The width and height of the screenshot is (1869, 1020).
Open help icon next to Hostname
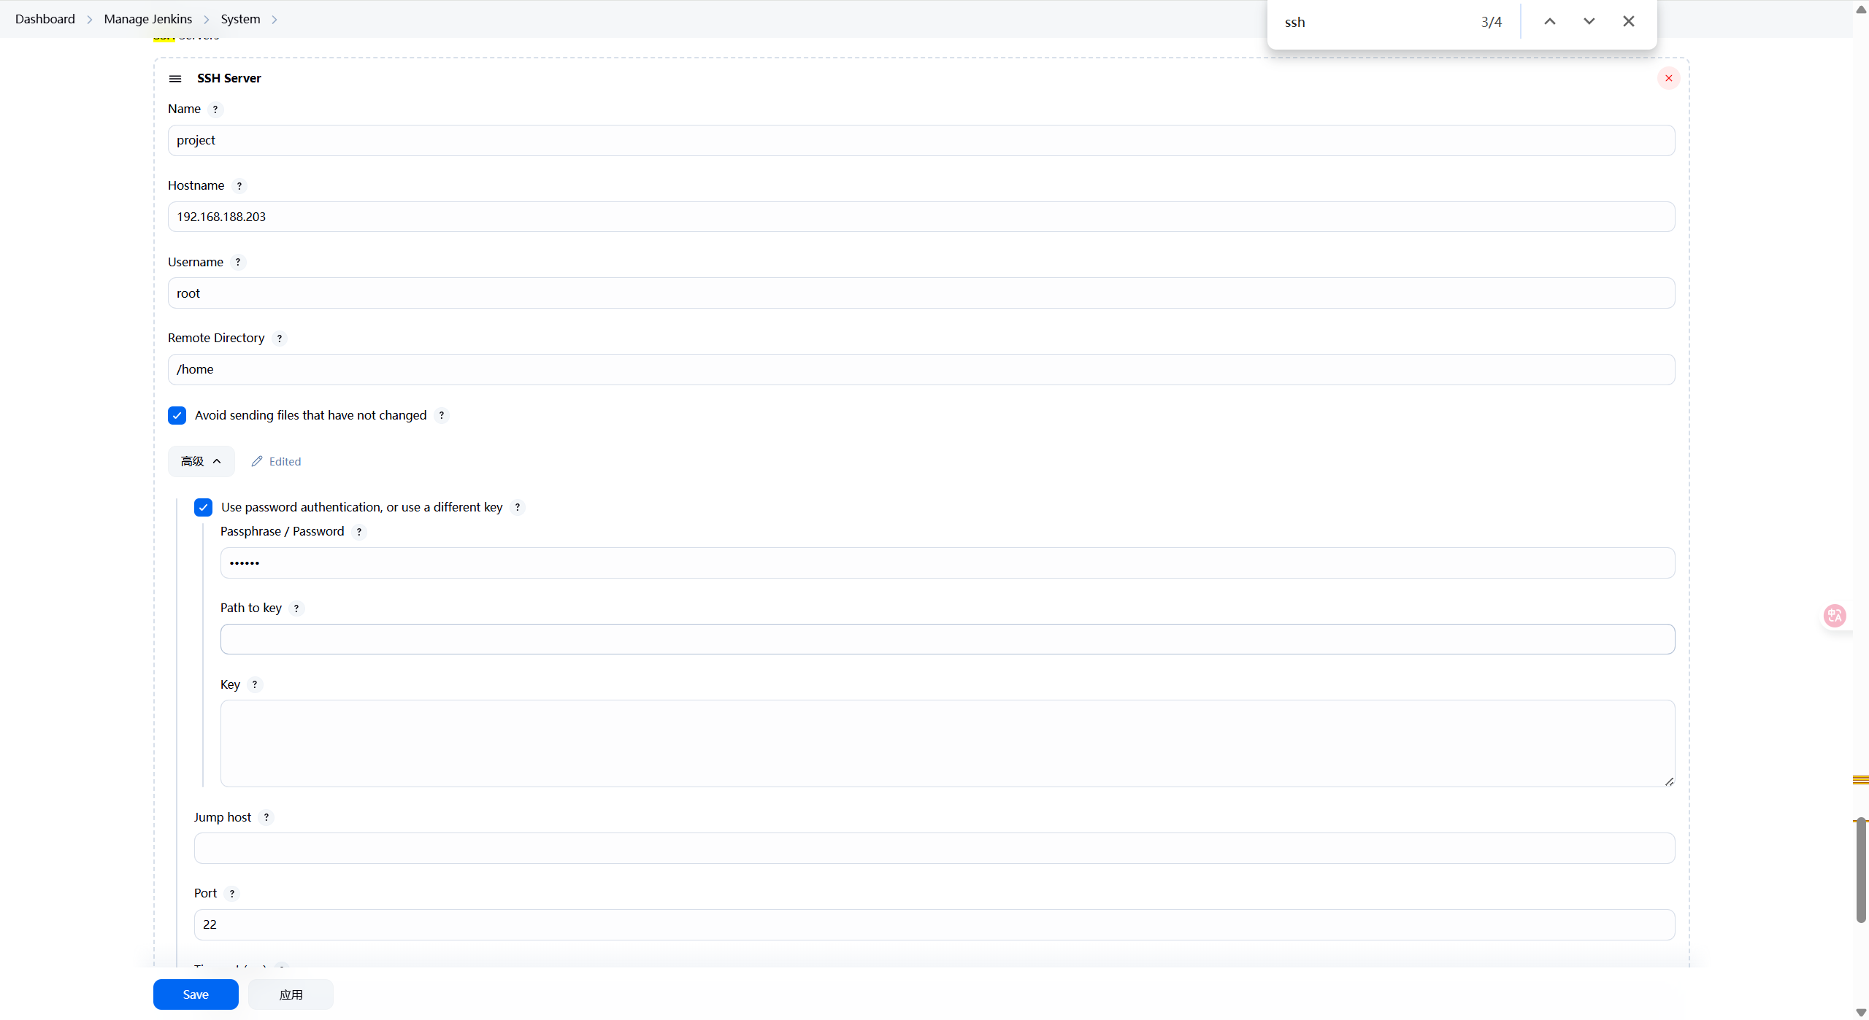pos(239,186)
